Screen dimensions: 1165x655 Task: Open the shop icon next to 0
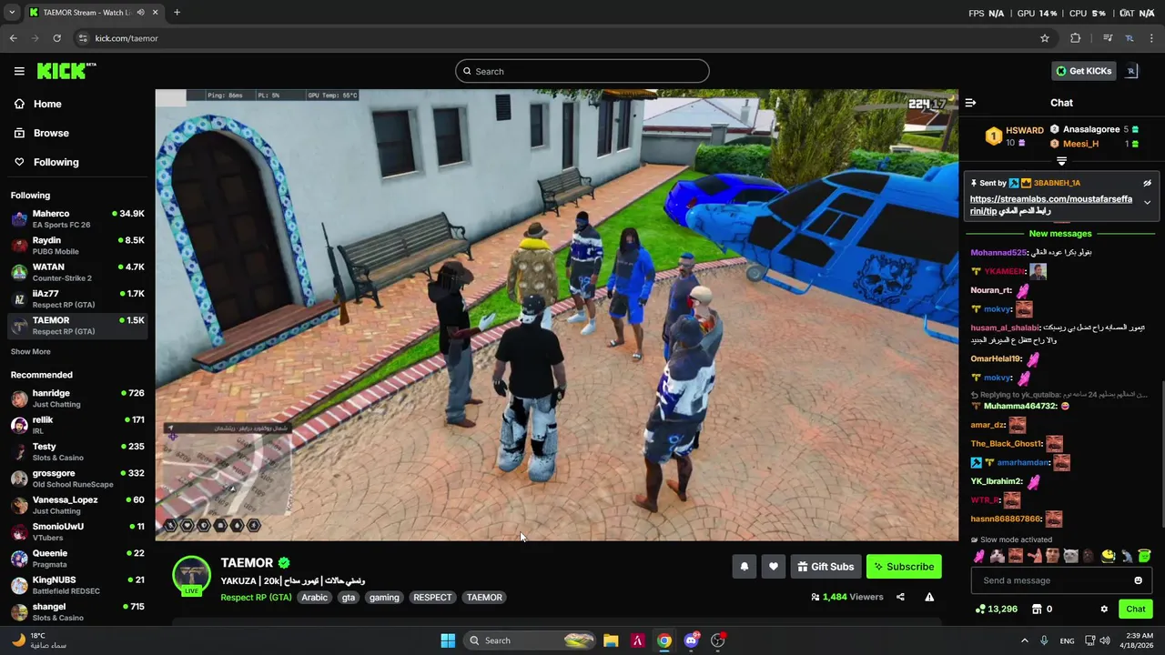[x=1036, y=609]
